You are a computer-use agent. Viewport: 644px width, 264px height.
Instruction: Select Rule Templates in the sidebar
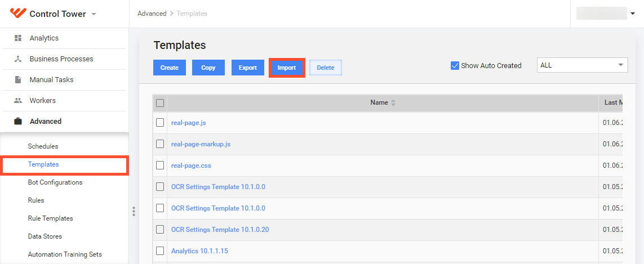click(51, 218)
